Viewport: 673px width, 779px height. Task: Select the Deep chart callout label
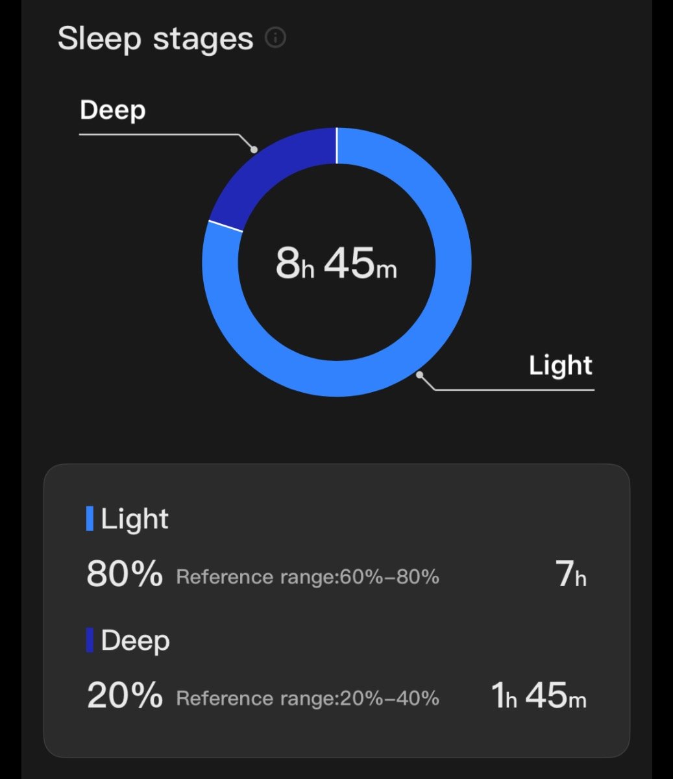click(113, 110)
